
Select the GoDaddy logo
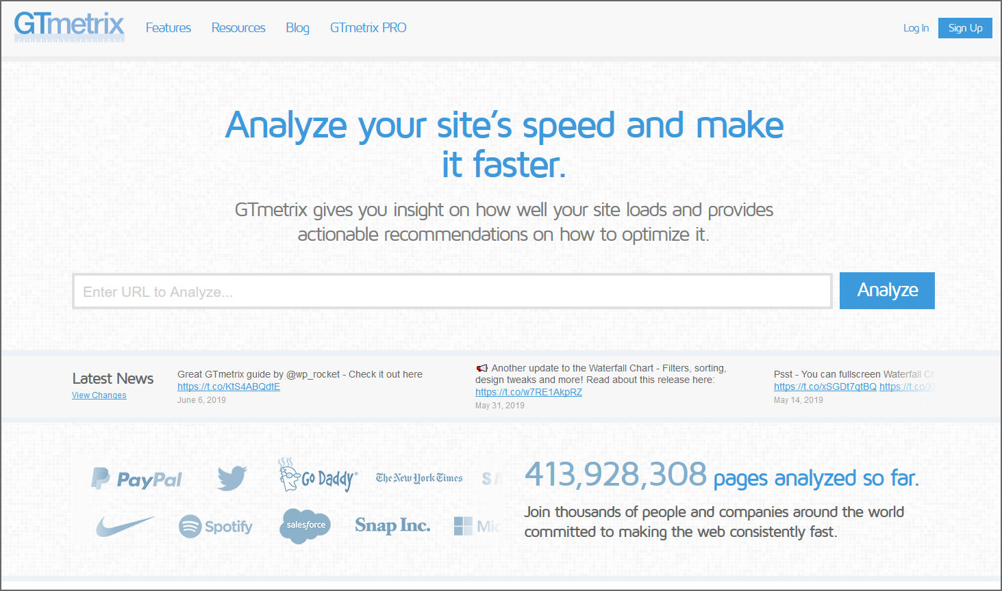317,477
